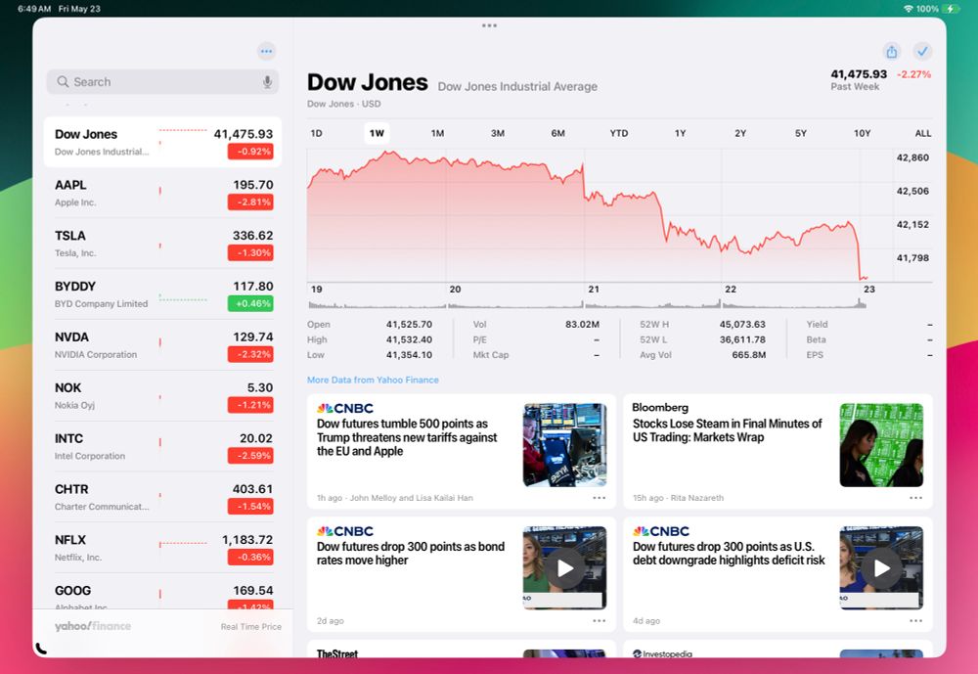Open options for Dow futures tumble article
This screenshot has width=978, height=674.
(600, 497)
